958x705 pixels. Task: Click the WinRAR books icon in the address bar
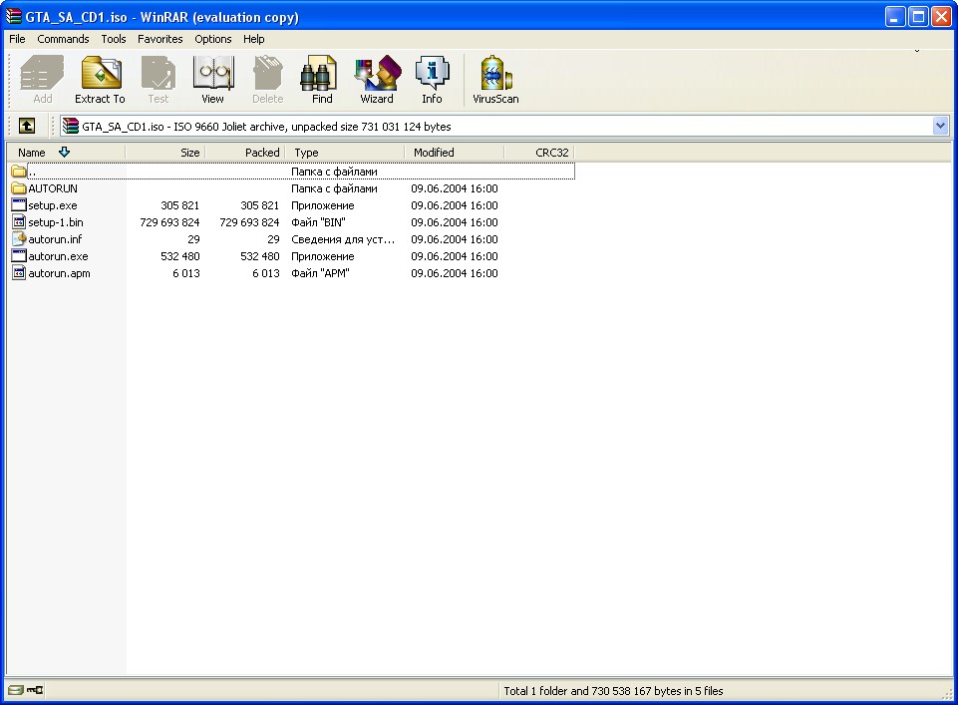[x=71, y=126]
